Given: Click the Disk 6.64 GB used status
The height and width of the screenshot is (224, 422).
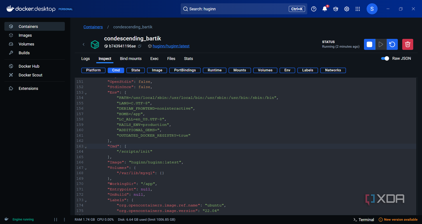Looking at the screenshot, I should (147, 220).
